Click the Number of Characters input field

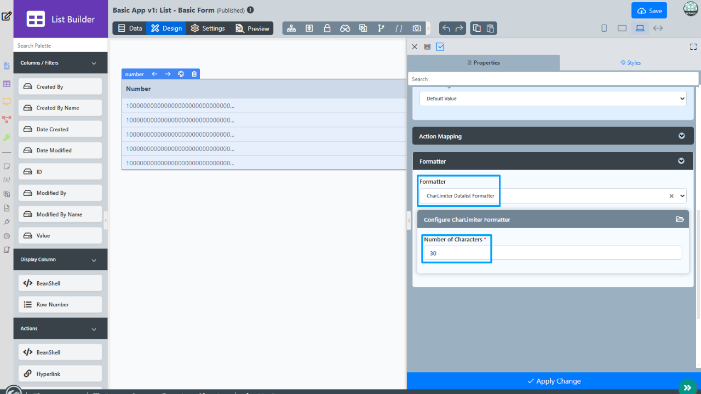point(552,253)
